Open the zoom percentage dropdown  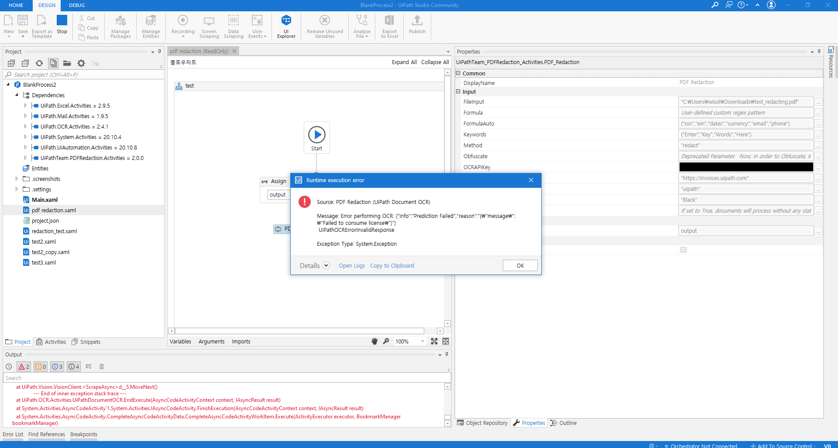422,341
